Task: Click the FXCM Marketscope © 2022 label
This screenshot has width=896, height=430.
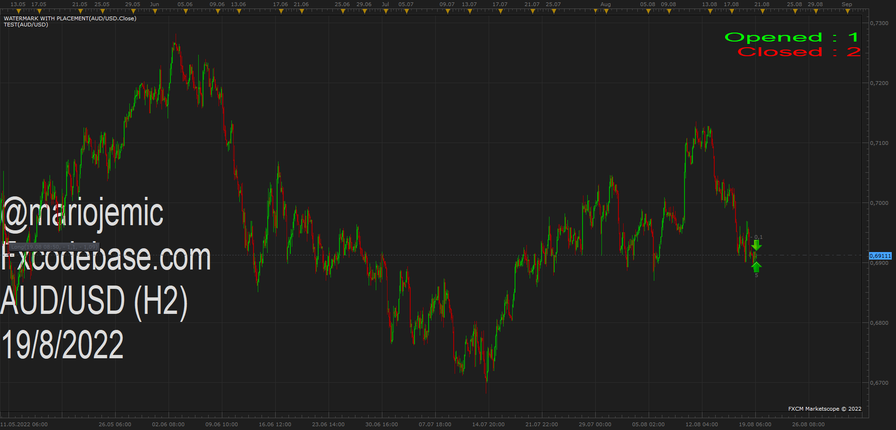Action: (x=825, y=409)
